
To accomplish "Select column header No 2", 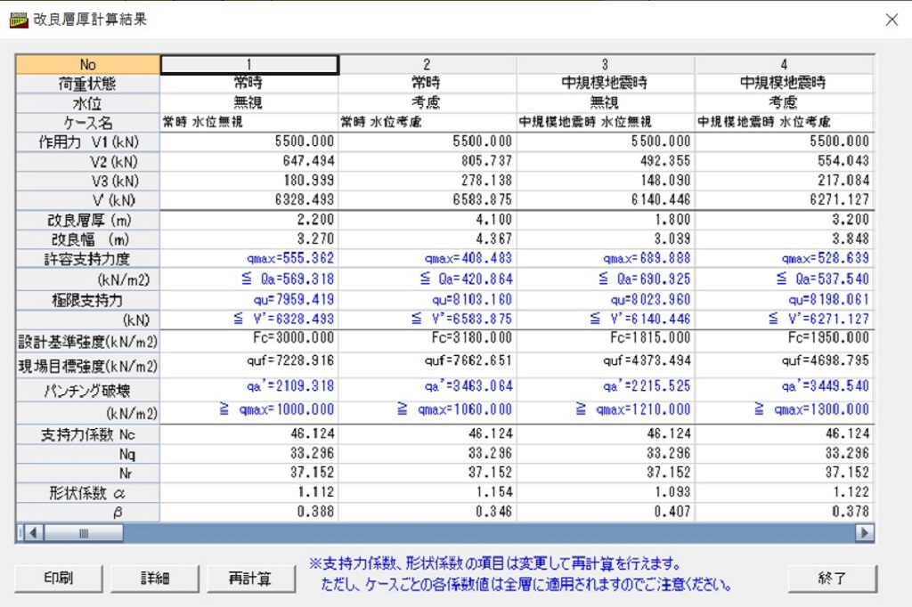I will [x=427, y=65].
